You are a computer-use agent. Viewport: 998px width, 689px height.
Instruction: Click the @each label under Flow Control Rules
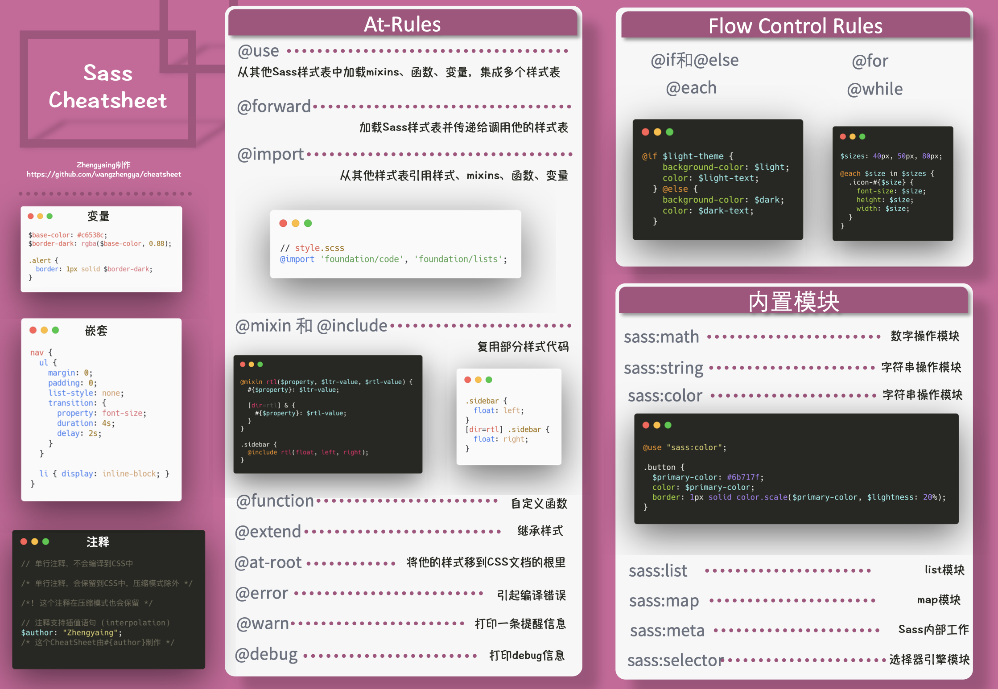point(691,88)
